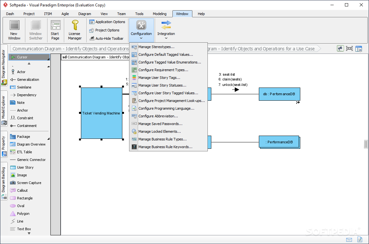Expand the Cursor tool options triangle

click(x=48, y=59)
